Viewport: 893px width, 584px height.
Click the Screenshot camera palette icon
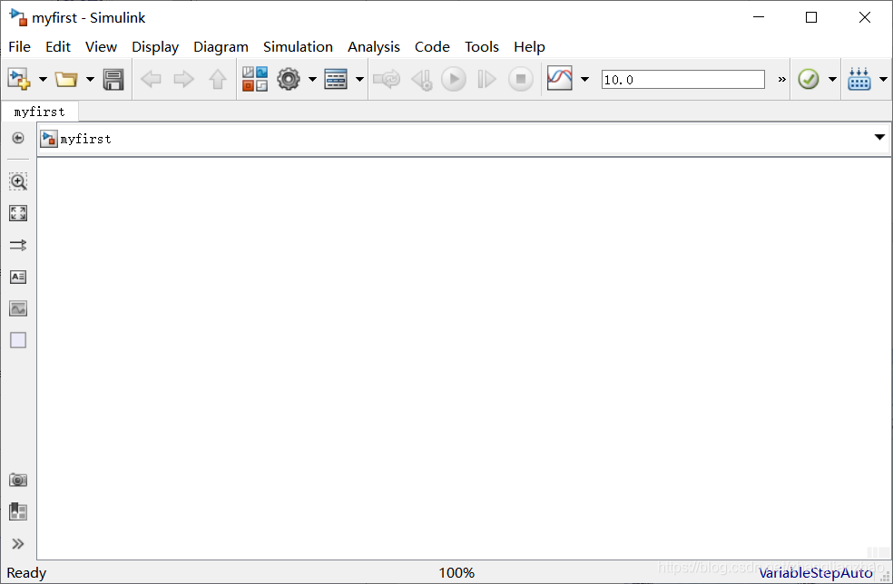(x=18, y=480)
